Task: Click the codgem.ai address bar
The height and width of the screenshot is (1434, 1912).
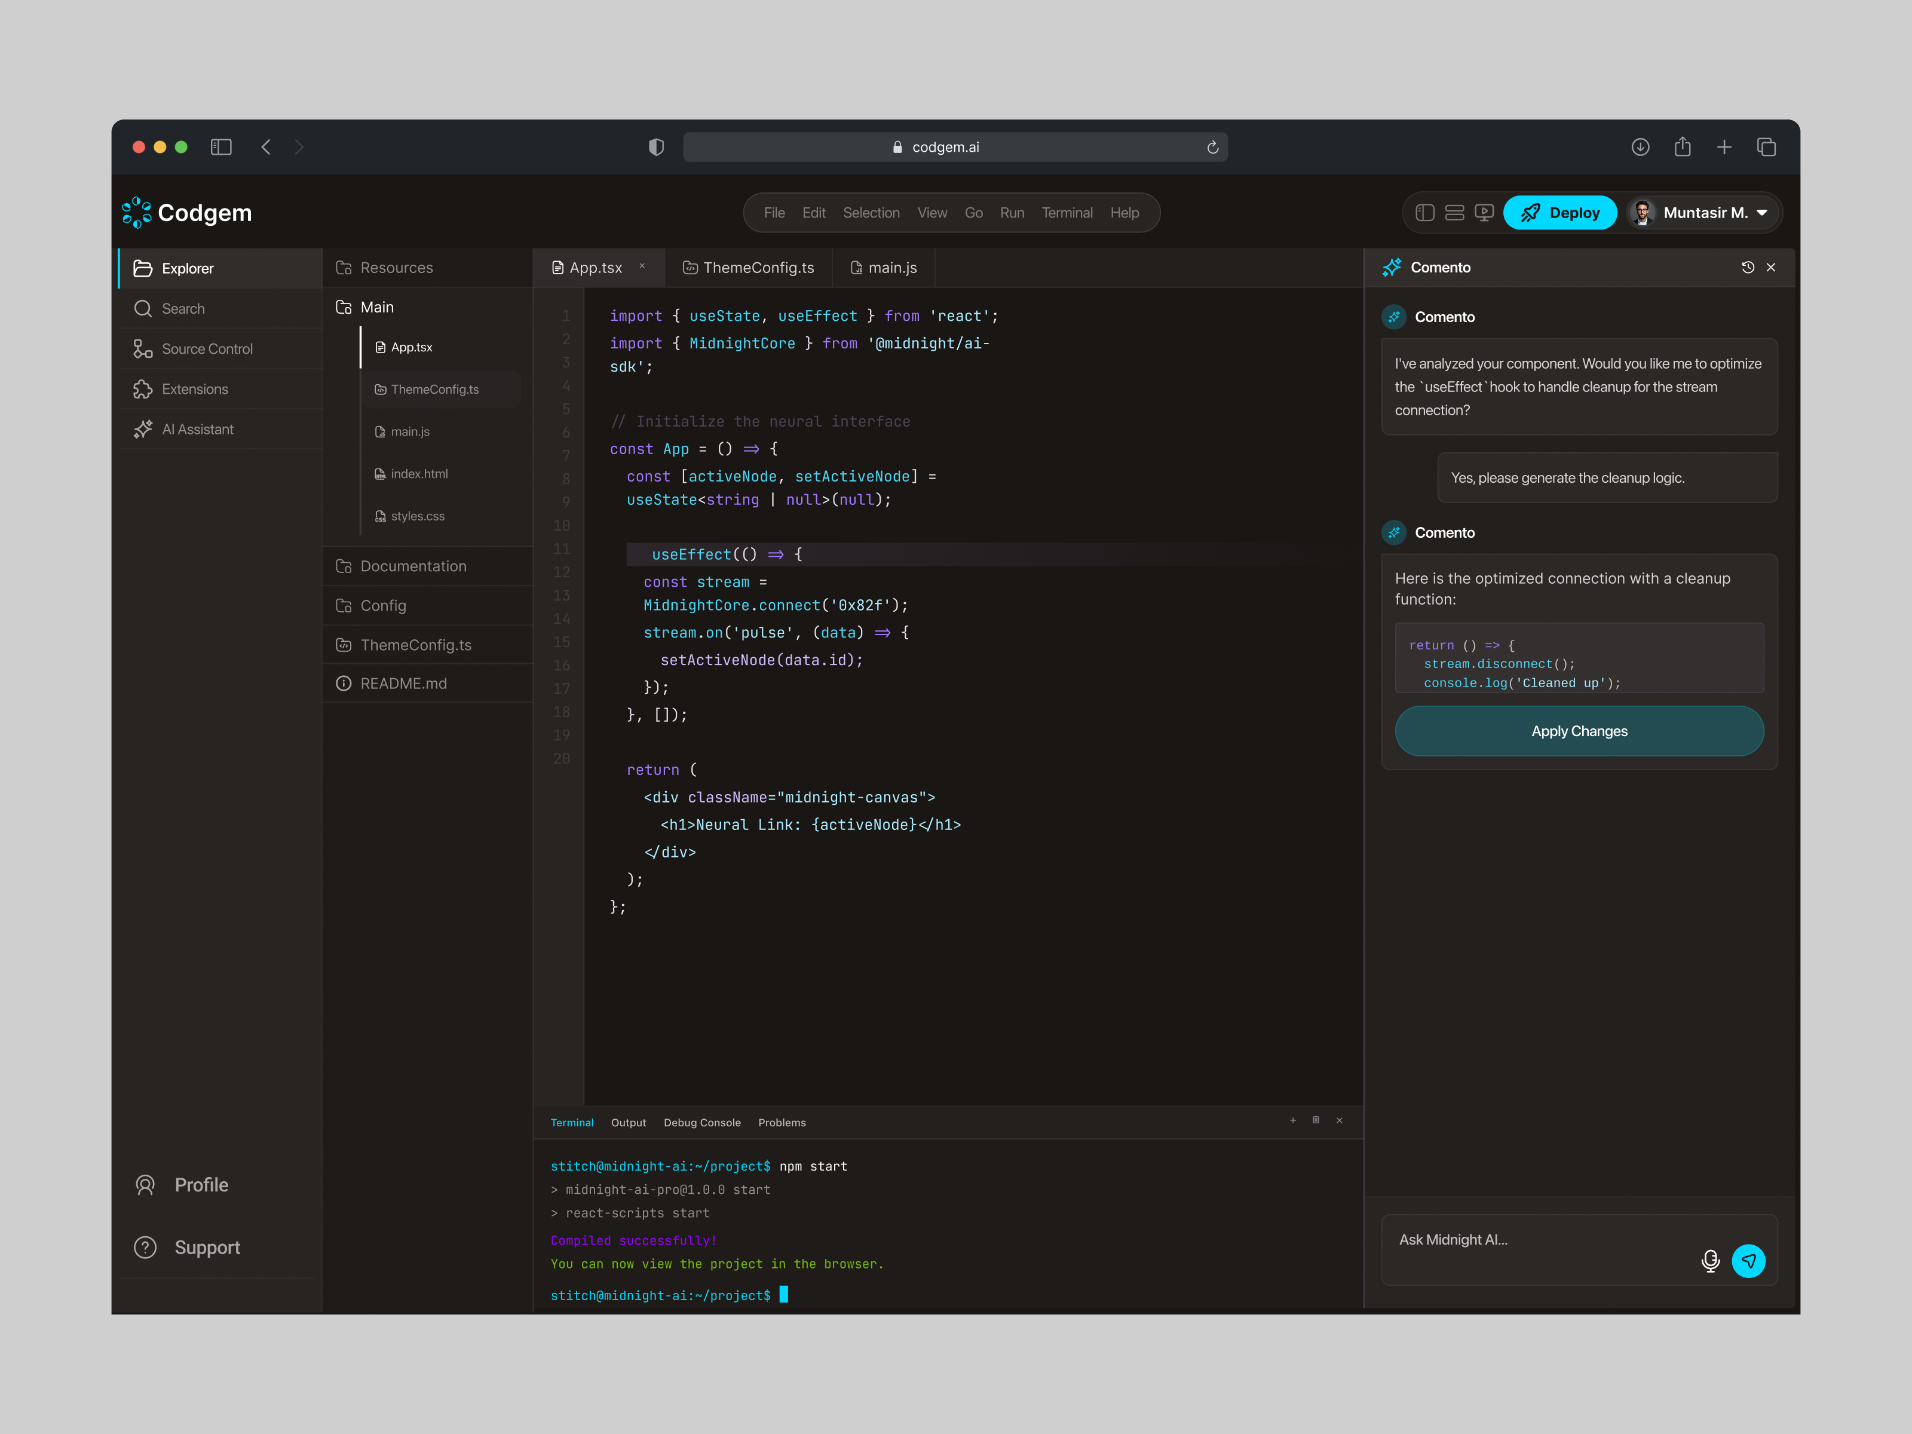Action: point(955,147)
